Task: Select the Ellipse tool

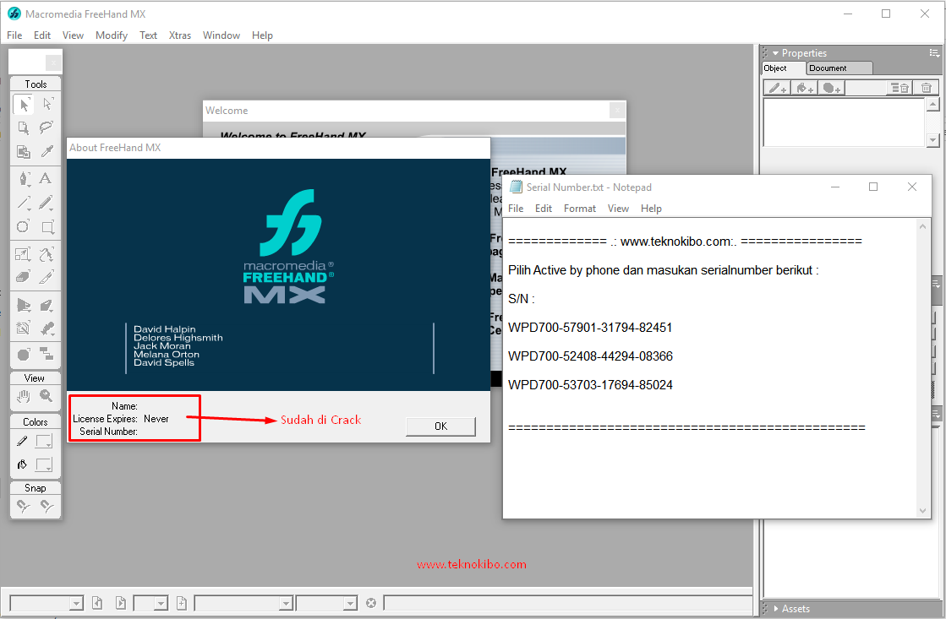Action: pyautogui.click(x=24, y=226)
